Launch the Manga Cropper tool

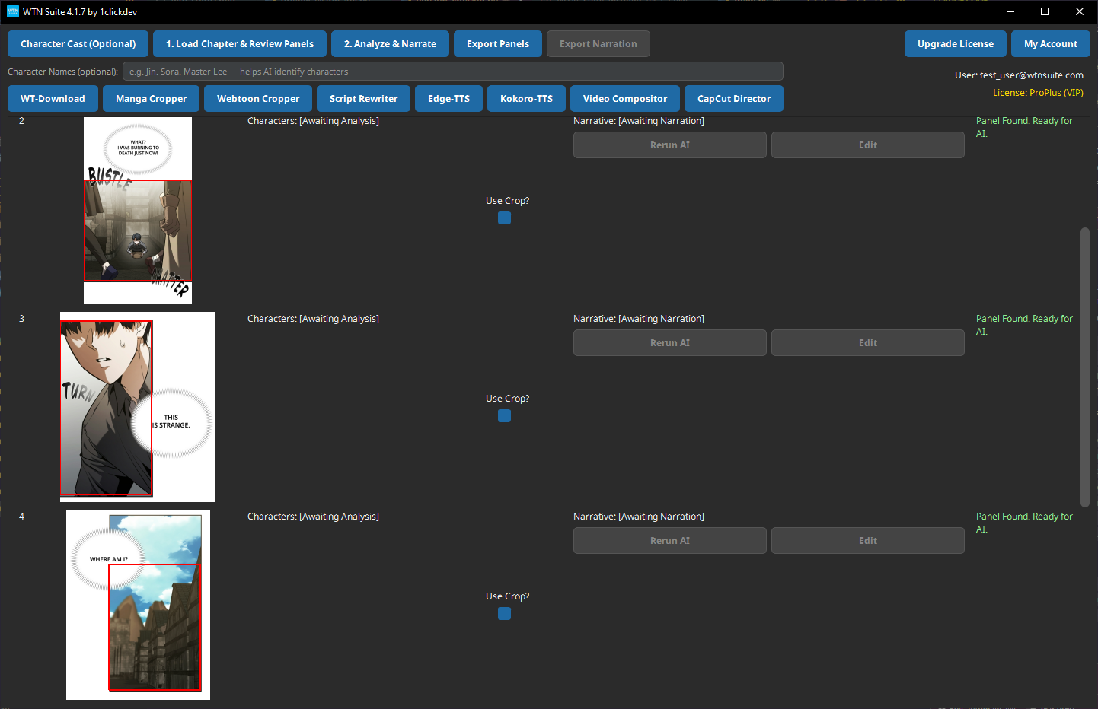click(x=151, y=98)
